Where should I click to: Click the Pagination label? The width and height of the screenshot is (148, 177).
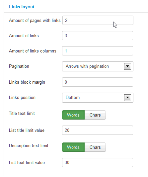coord(19,66)
